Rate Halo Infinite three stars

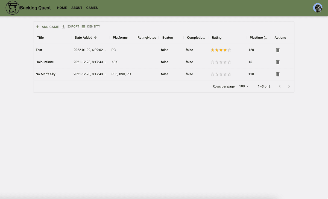(221, 62)
